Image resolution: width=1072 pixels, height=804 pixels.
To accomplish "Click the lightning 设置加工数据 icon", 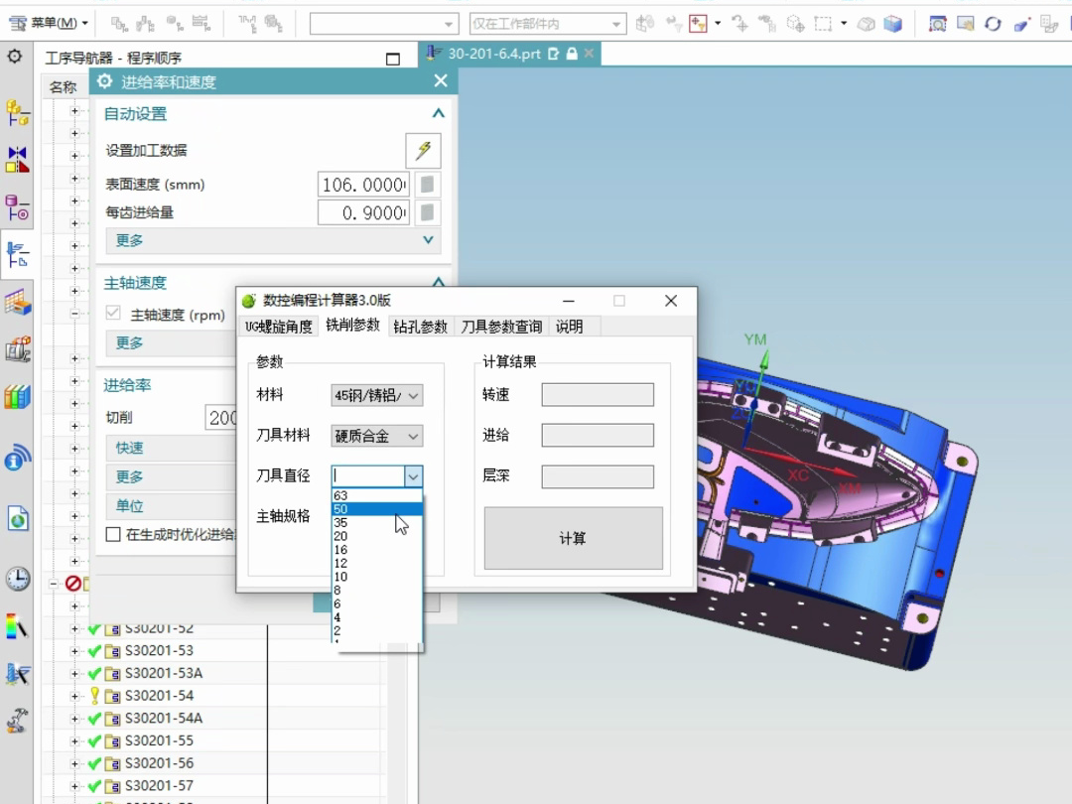I will [423, 151].
